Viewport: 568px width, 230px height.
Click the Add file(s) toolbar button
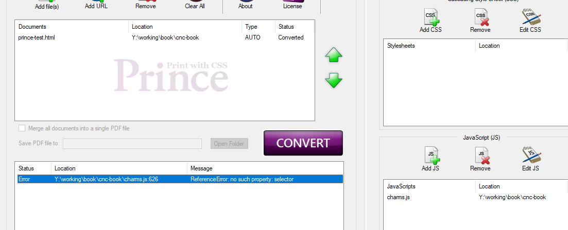47,5
